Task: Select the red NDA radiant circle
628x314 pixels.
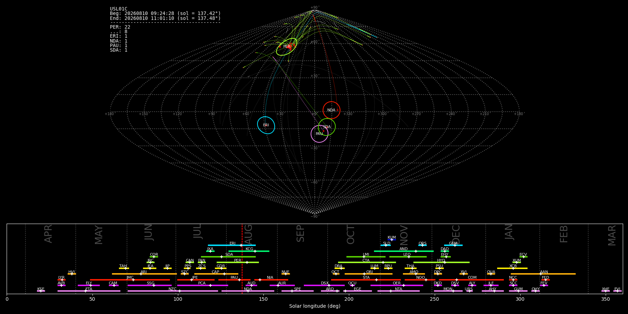Action: coord(331,110)
